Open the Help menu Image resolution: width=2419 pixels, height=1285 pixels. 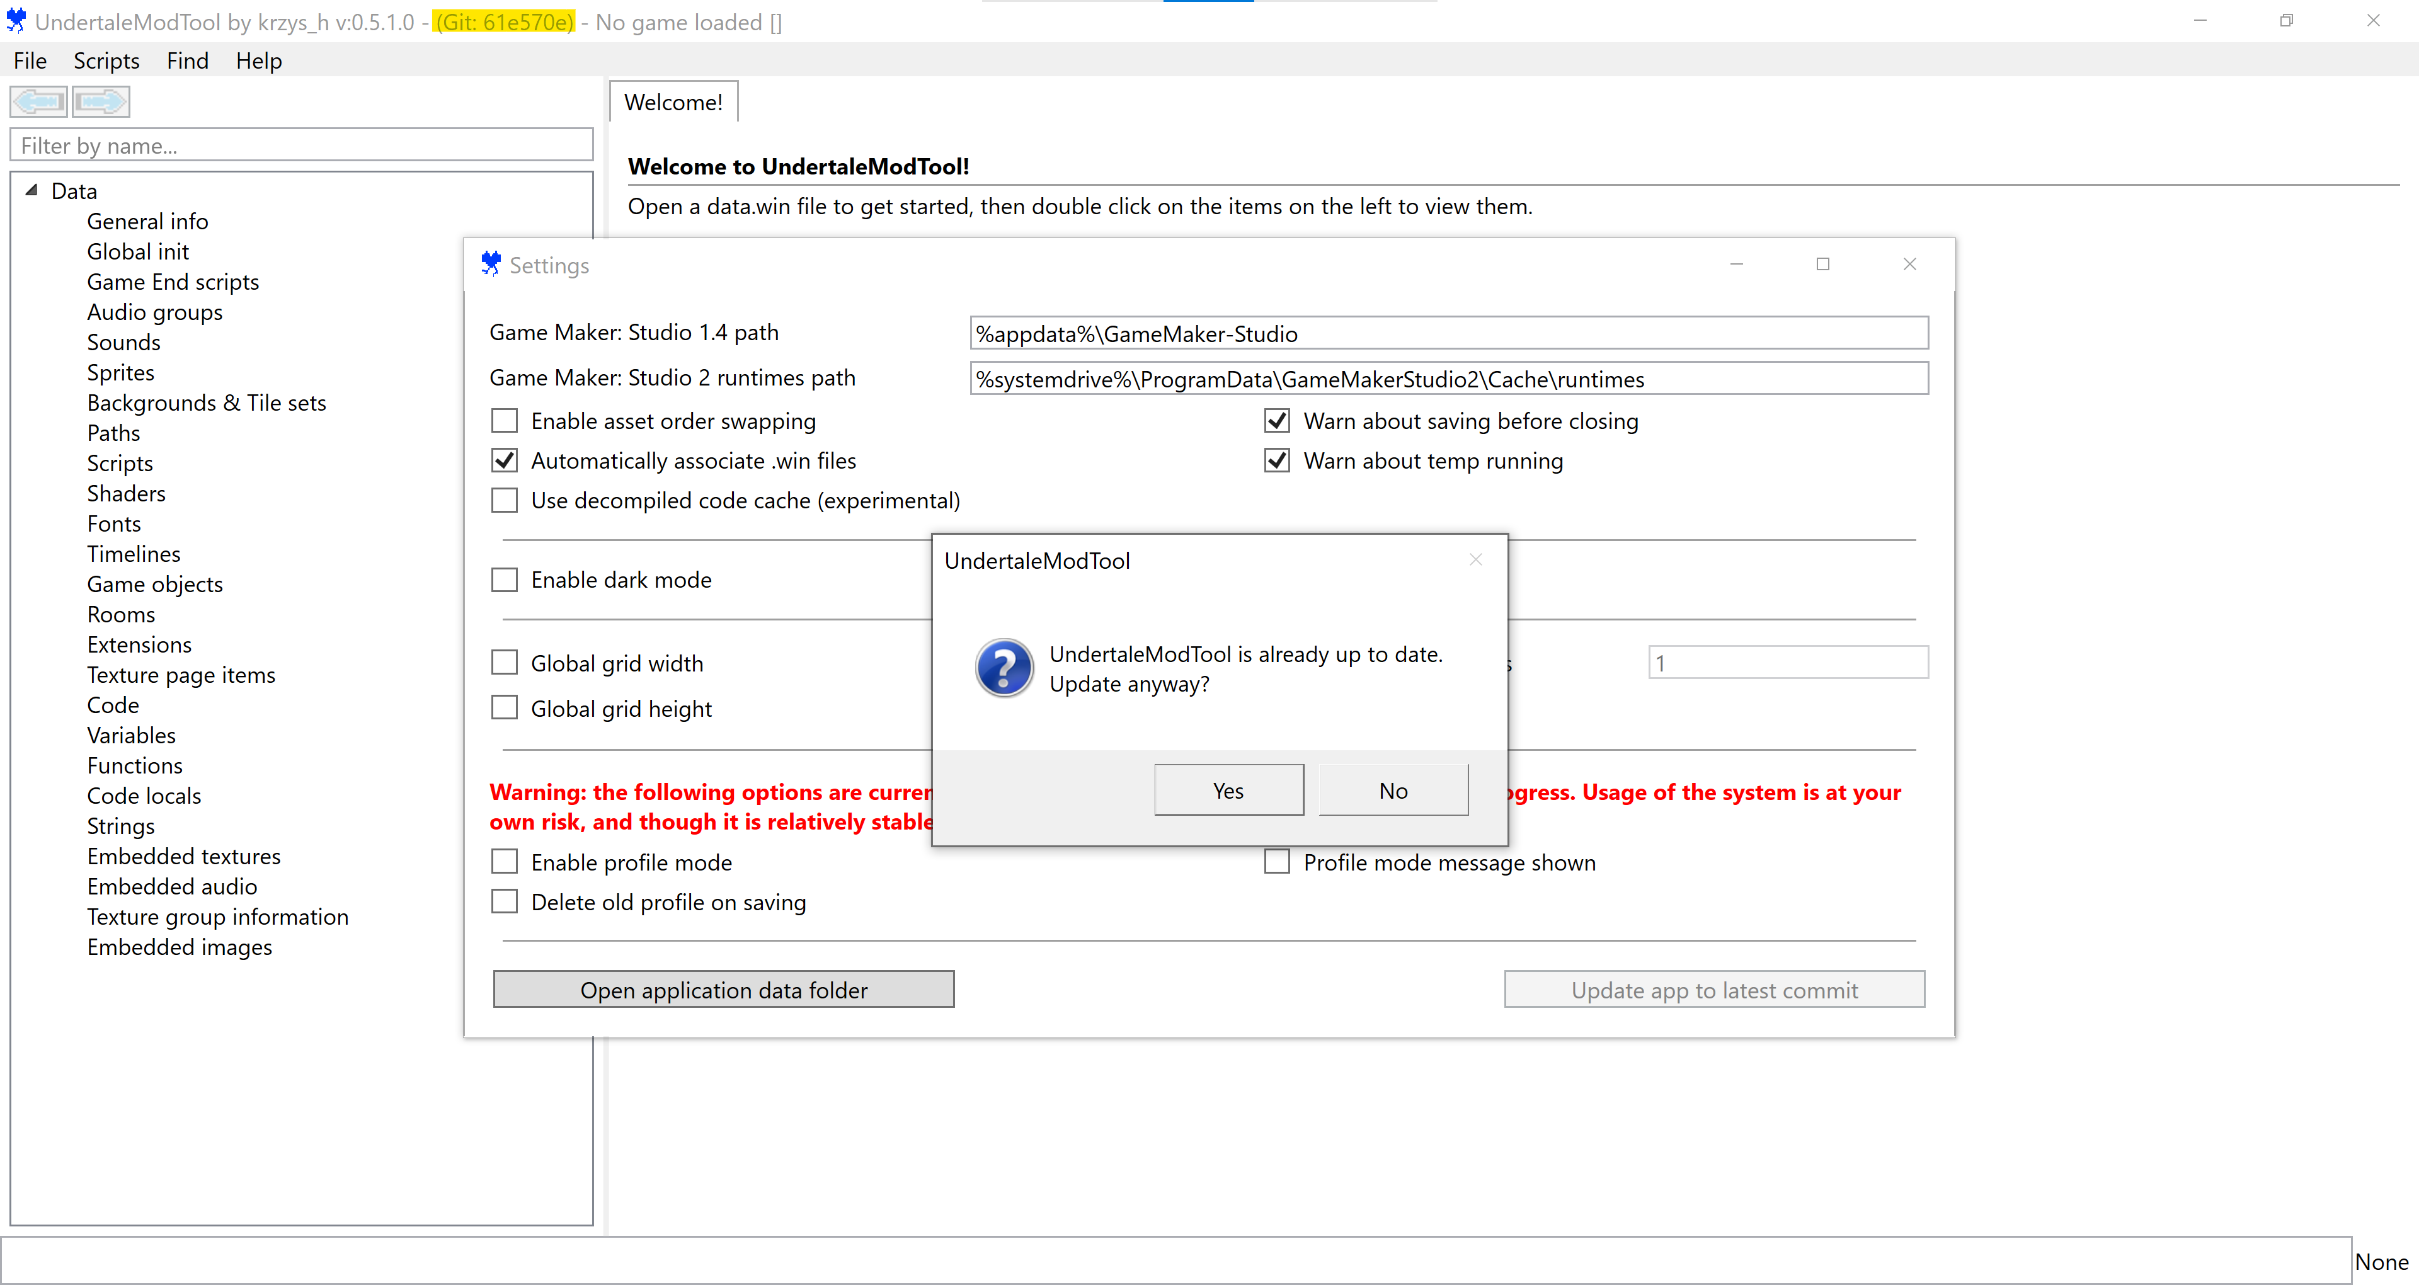pyautogui.click(x=258, y=60)
